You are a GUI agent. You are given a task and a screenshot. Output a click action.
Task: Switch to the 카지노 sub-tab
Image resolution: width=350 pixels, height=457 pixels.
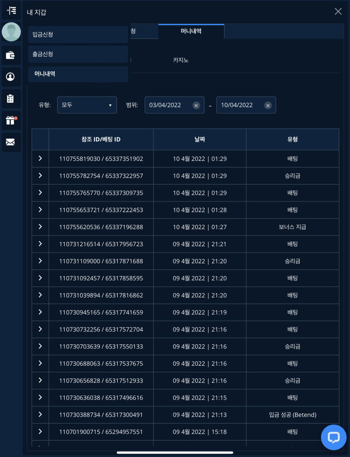(181, 60)
